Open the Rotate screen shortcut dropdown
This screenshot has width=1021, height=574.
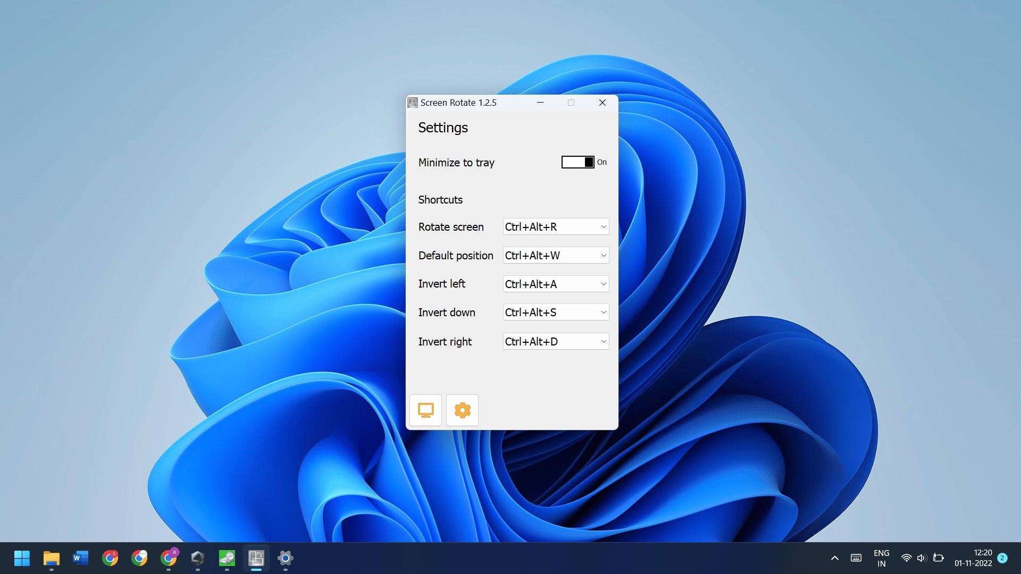tap(556, 227)
